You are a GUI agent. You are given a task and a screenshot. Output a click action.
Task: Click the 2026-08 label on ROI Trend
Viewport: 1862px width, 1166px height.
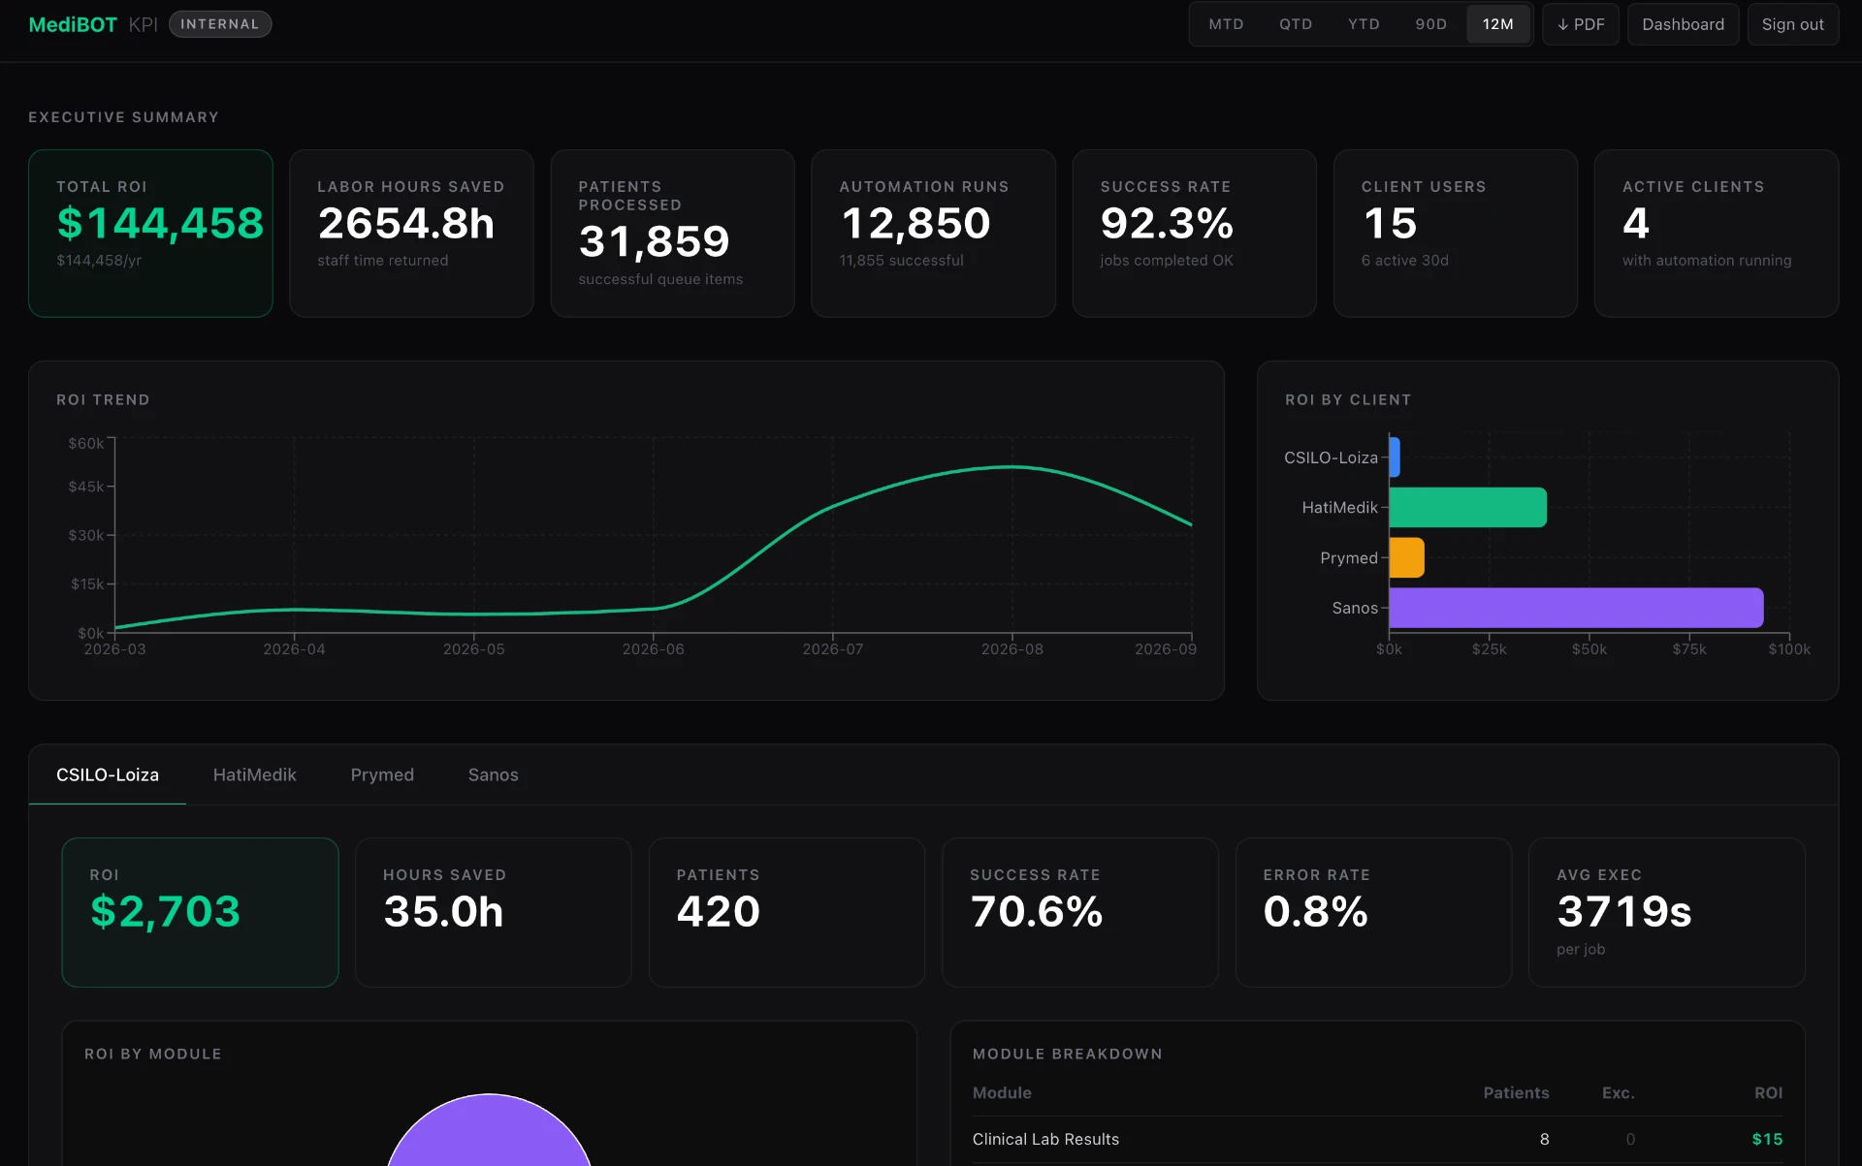(x=1011, y=648)
